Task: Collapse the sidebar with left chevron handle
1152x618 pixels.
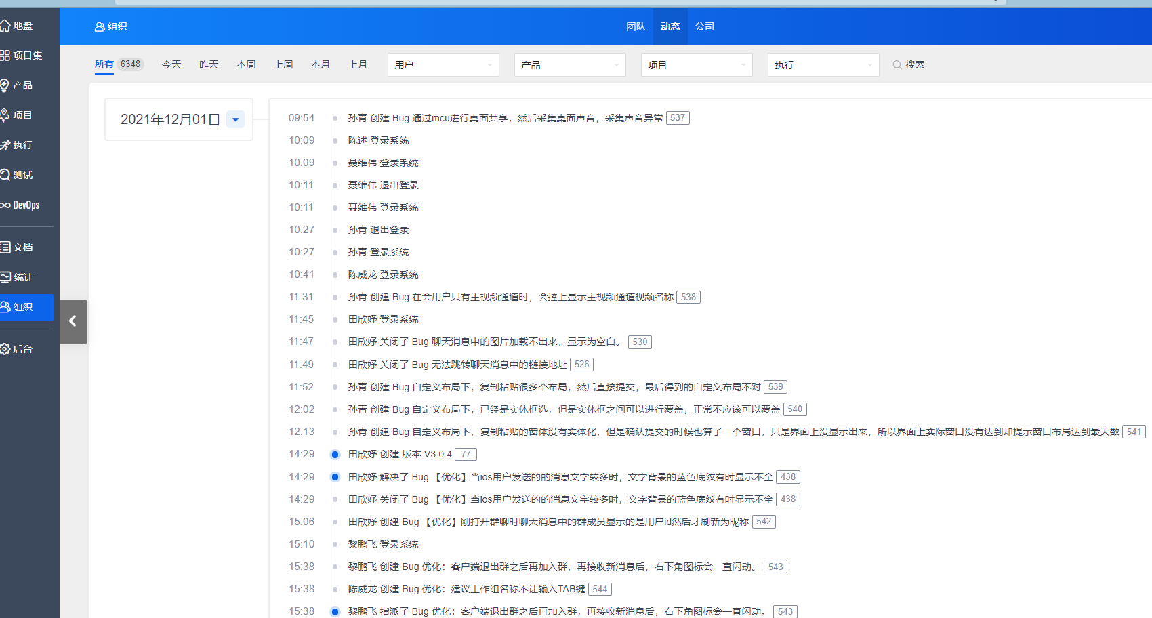Action: click(x=73, y=321)
